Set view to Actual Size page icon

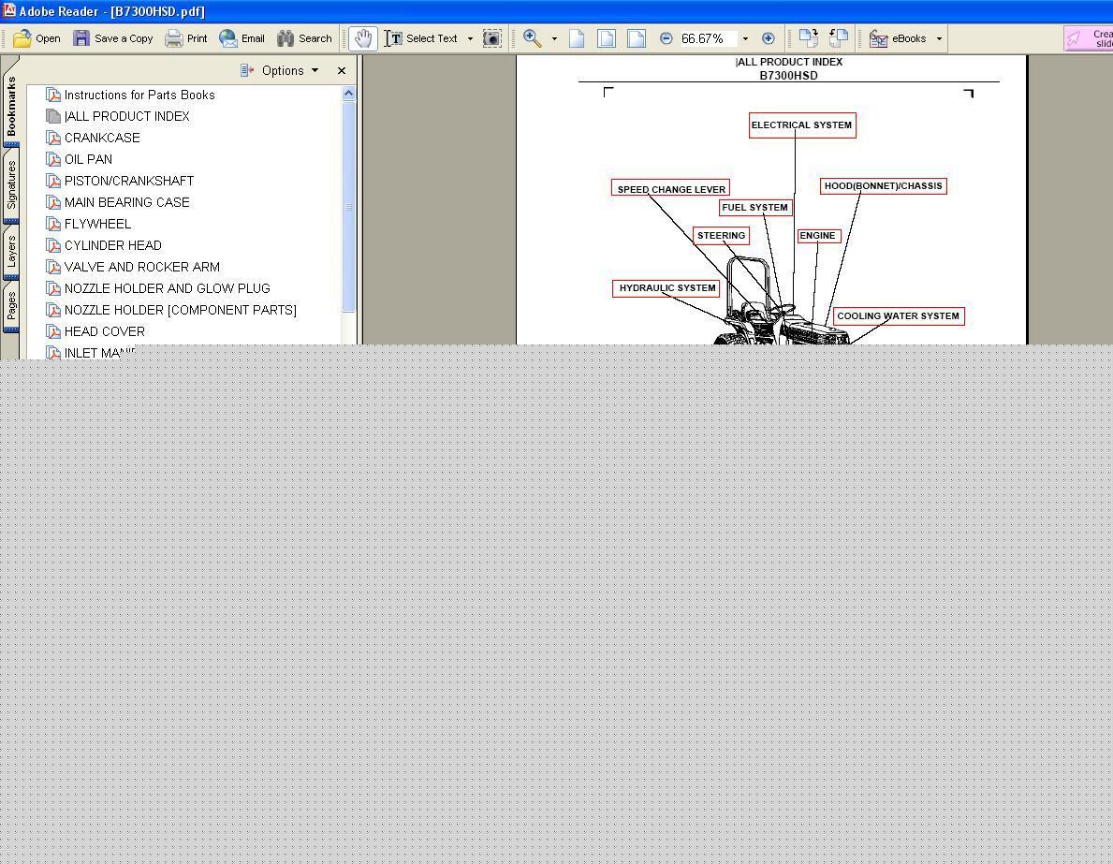(577, 38)
